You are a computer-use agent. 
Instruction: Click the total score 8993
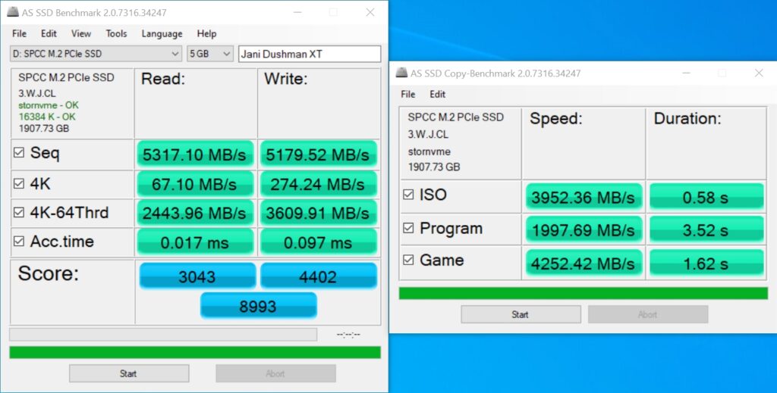click(258, 305)
